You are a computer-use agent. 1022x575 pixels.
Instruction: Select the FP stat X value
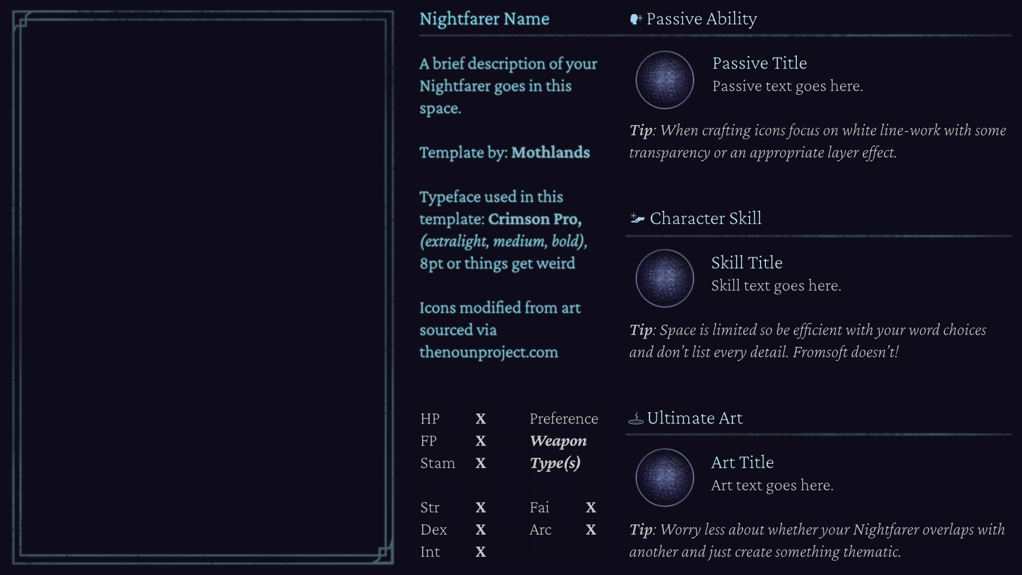click(481, 441)
